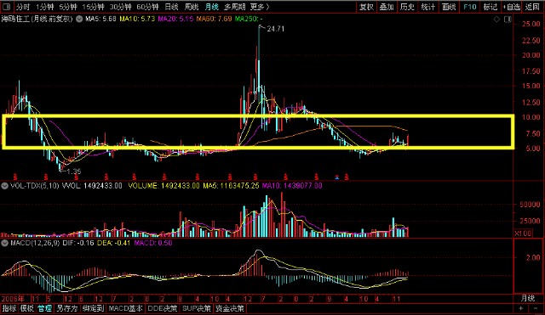
Task: Click the red S marker under price low 1.35
Action: tap(76, 177)
